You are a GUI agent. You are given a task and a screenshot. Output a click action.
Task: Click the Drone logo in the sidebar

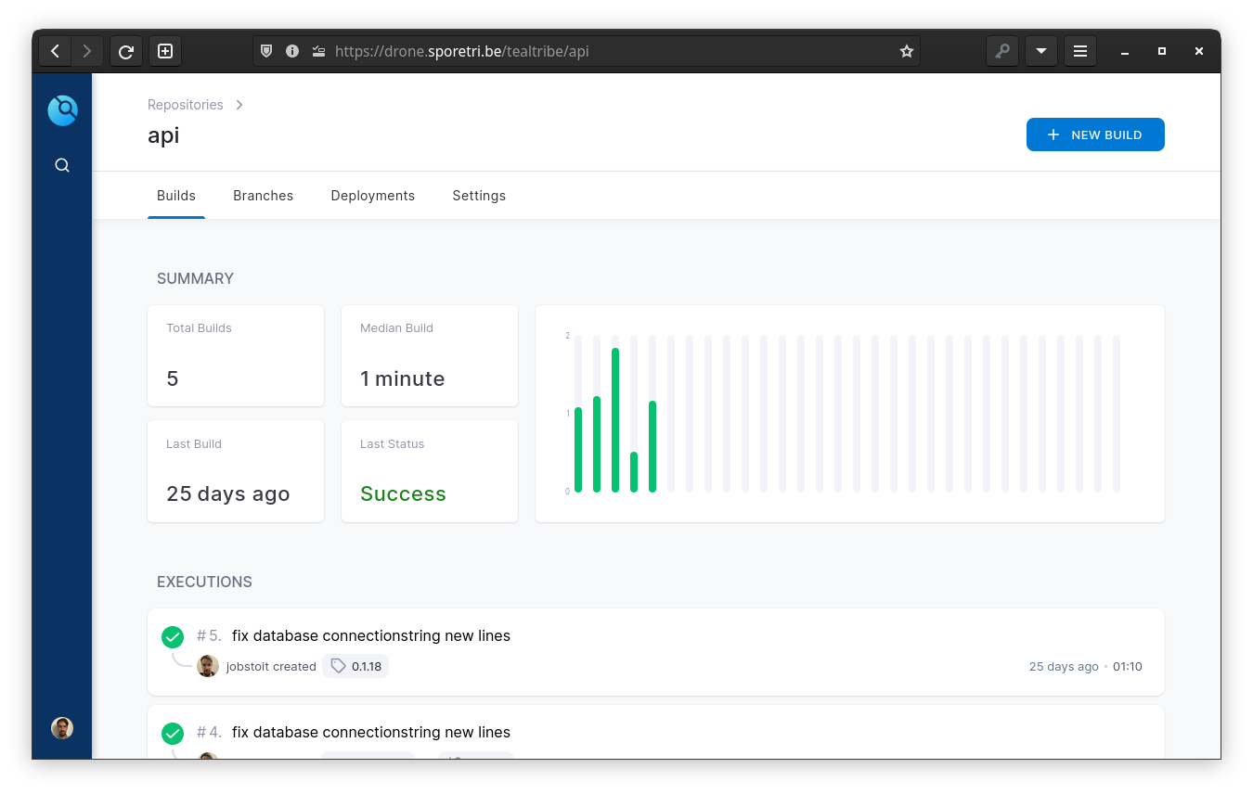(62, 110)
